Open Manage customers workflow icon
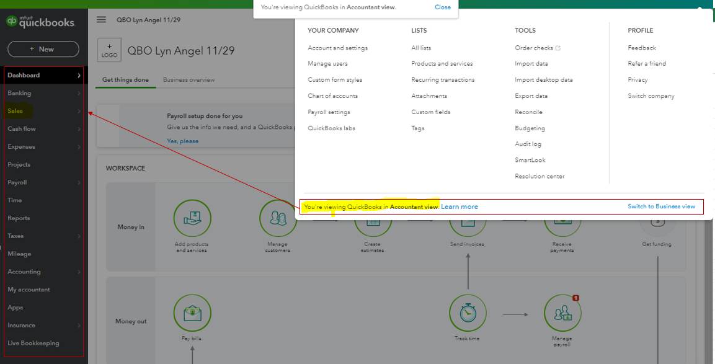This screenshot has width=715, height=364. [x=278, y=218]
